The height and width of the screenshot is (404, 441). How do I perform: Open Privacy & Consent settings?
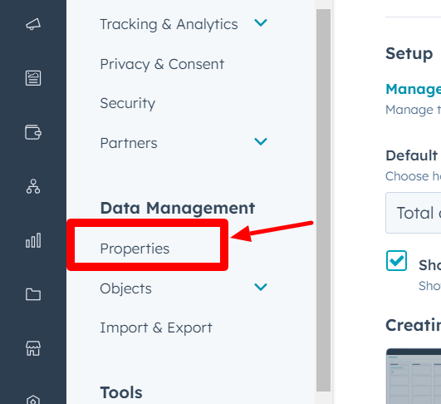pos(162,64)
